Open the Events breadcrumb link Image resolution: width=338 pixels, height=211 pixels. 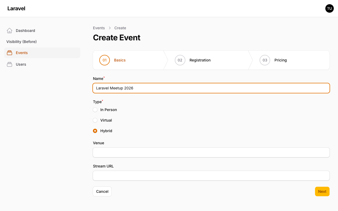99,28
